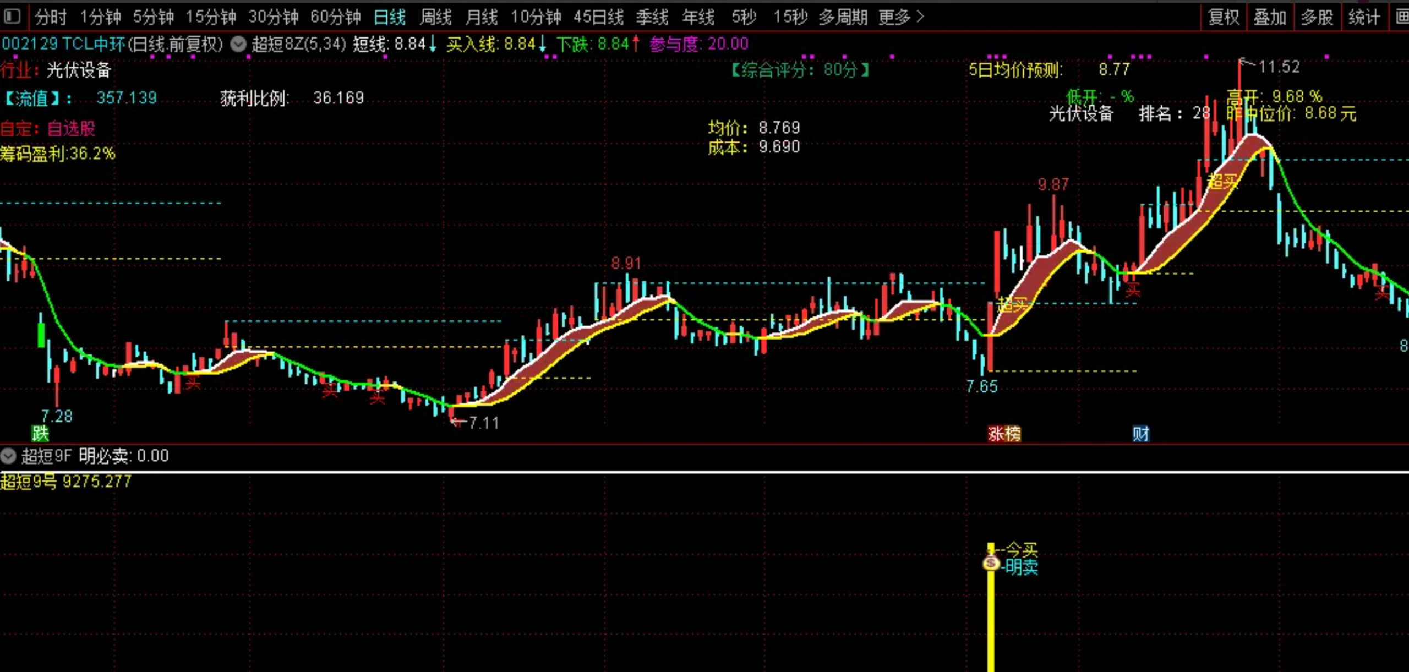The height and width of the screenshot is (672, 1409).
Task: Switch to 周线 weekly period tab
Action: point(435,17)
